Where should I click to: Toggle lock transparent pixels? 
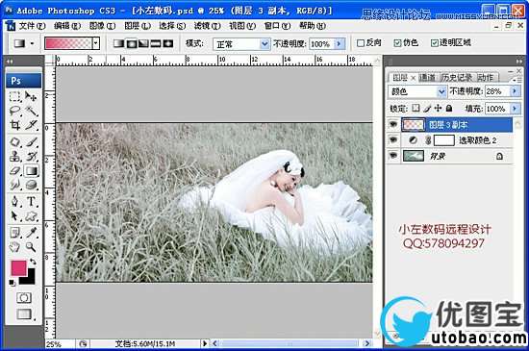click(416, 108)
